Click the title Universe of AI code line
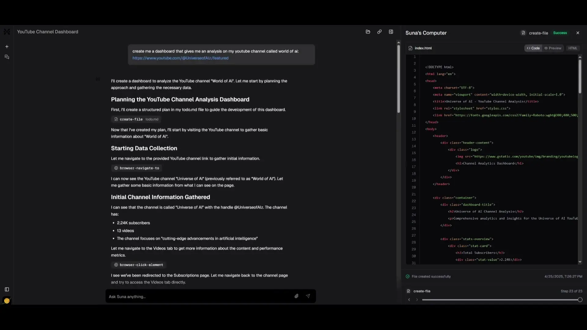The image size is (587, 330). tap(485, 101)
